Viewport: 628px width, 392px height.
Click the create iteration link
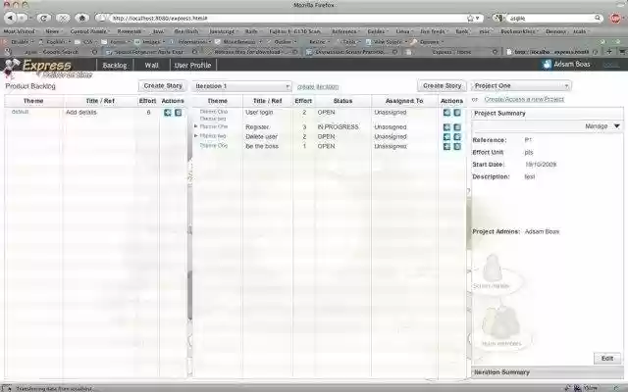pos(318,87)
